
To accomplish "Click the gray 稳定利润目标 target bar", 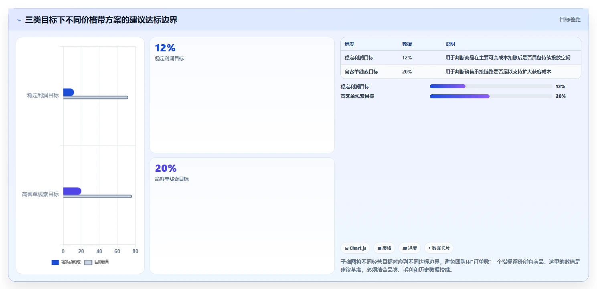I will [95, 98].
